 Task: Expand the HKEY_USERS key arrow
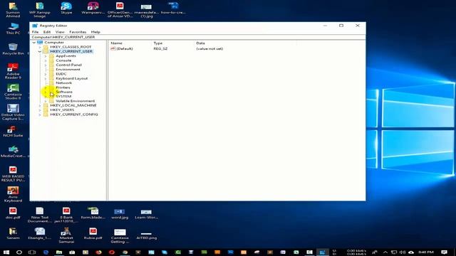click(x=40, y=110)
